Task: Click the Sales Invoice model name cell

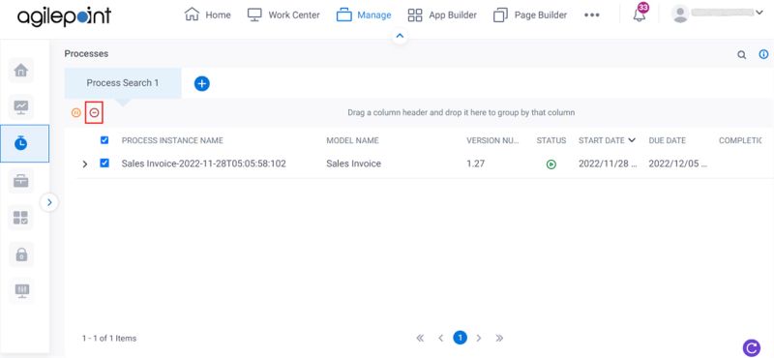Action: 353,164
